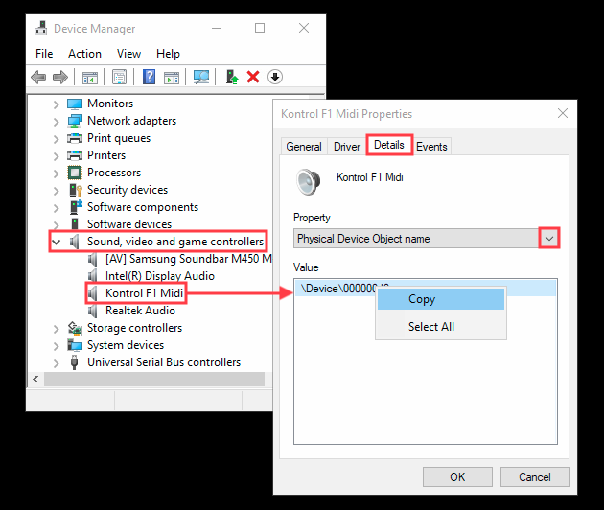Collapse Sound, video and game controllers

(57, 242)
